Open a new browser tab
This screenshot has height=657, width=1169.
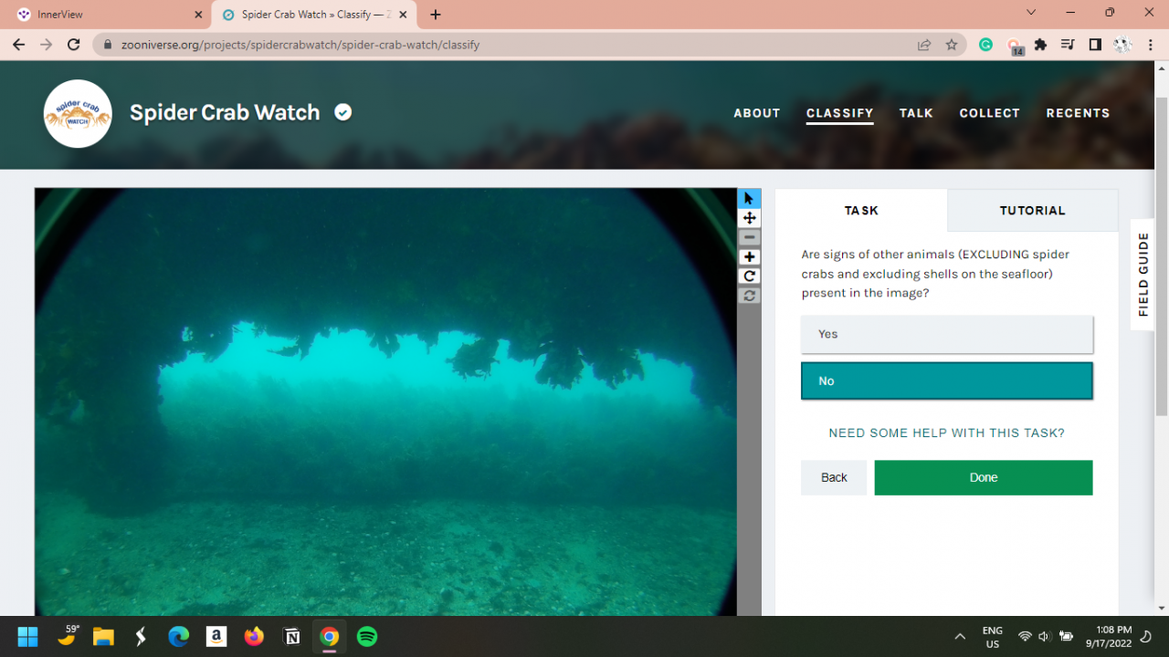click(x=436, y=15)
